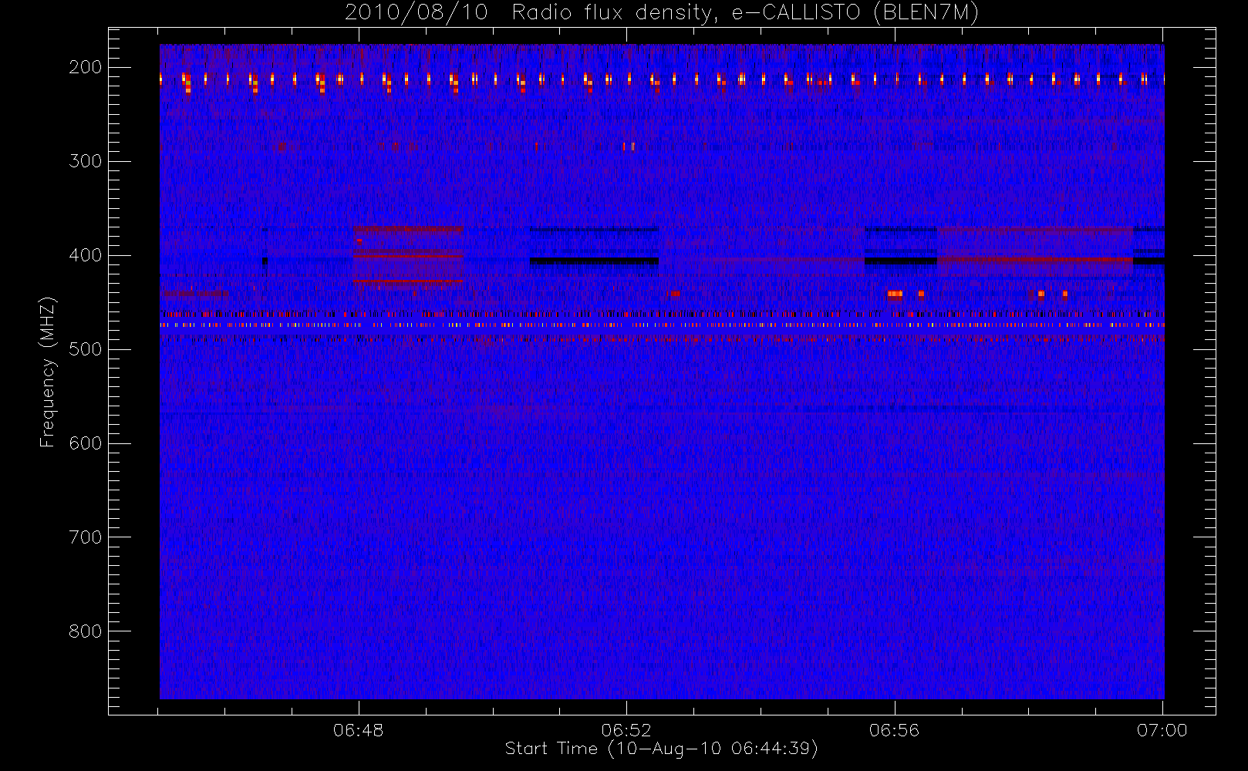This screenshot has height=771, width=1248.
Task: Click the 500 frequency tick label
Action: (86, 349)
